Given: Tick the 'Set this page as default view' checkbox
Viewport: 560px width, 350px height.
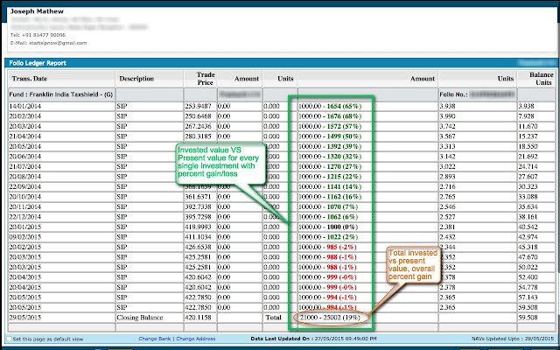Looking at the screenshot, I should click(10, 339).
